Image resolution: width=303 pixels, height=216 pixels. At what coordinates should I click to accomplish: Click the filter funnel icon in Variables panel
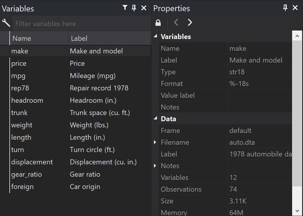pos(125,8)
